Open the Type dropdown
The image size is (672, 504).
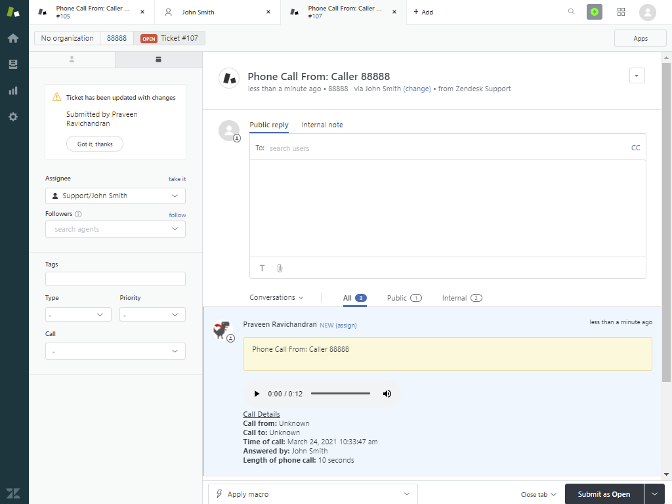(x=78, y=314)
